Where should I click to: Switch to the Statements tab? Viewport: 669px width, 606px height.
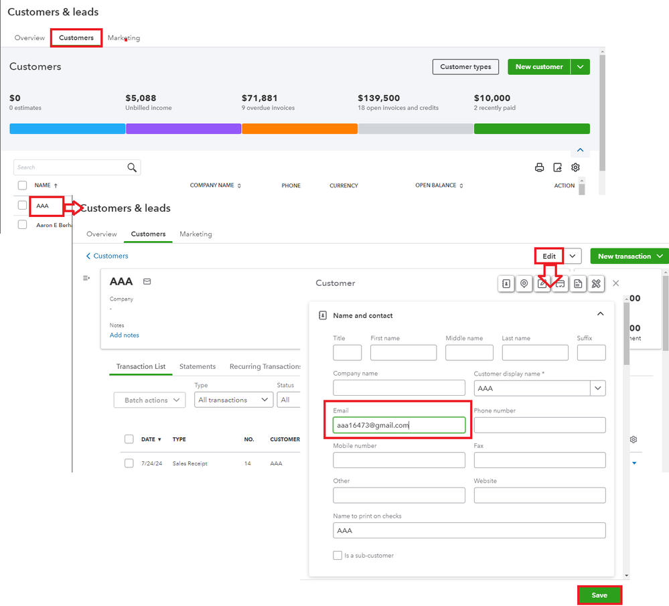[198, 366]
